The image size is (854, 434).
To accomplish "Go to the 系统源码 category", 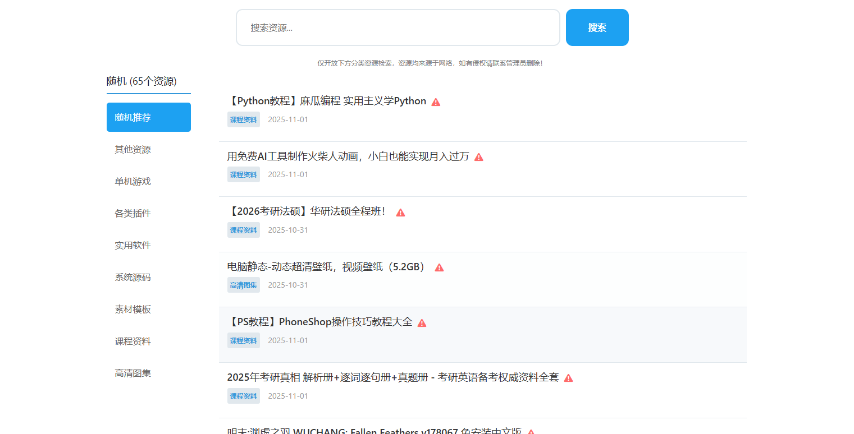I will coord(133,277).
